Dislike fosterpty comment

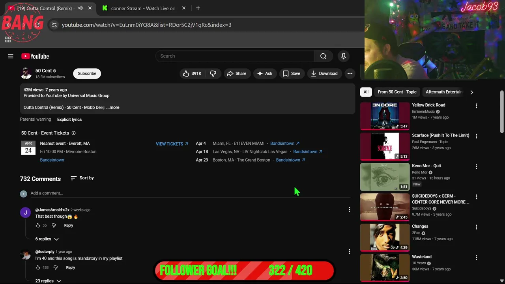tap(56, 267)
